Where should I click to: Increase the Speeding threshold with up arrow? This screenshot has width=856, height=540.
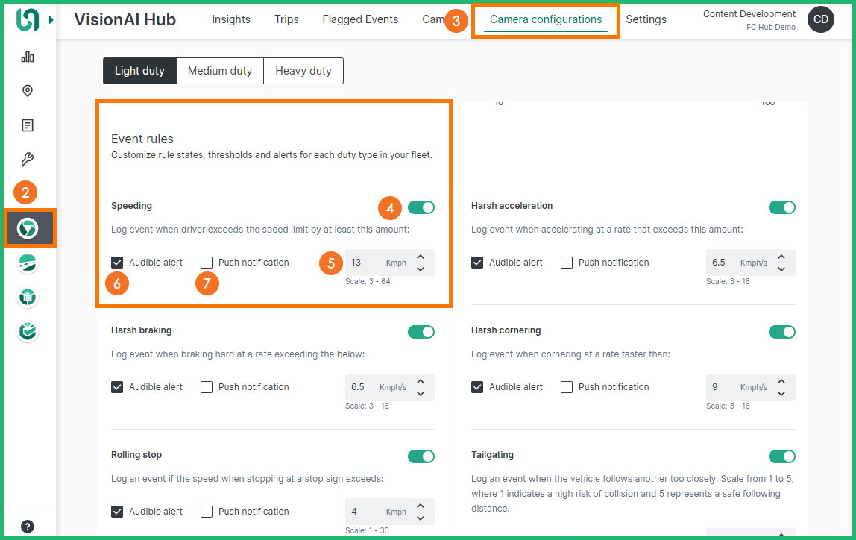tap(421, 257)
